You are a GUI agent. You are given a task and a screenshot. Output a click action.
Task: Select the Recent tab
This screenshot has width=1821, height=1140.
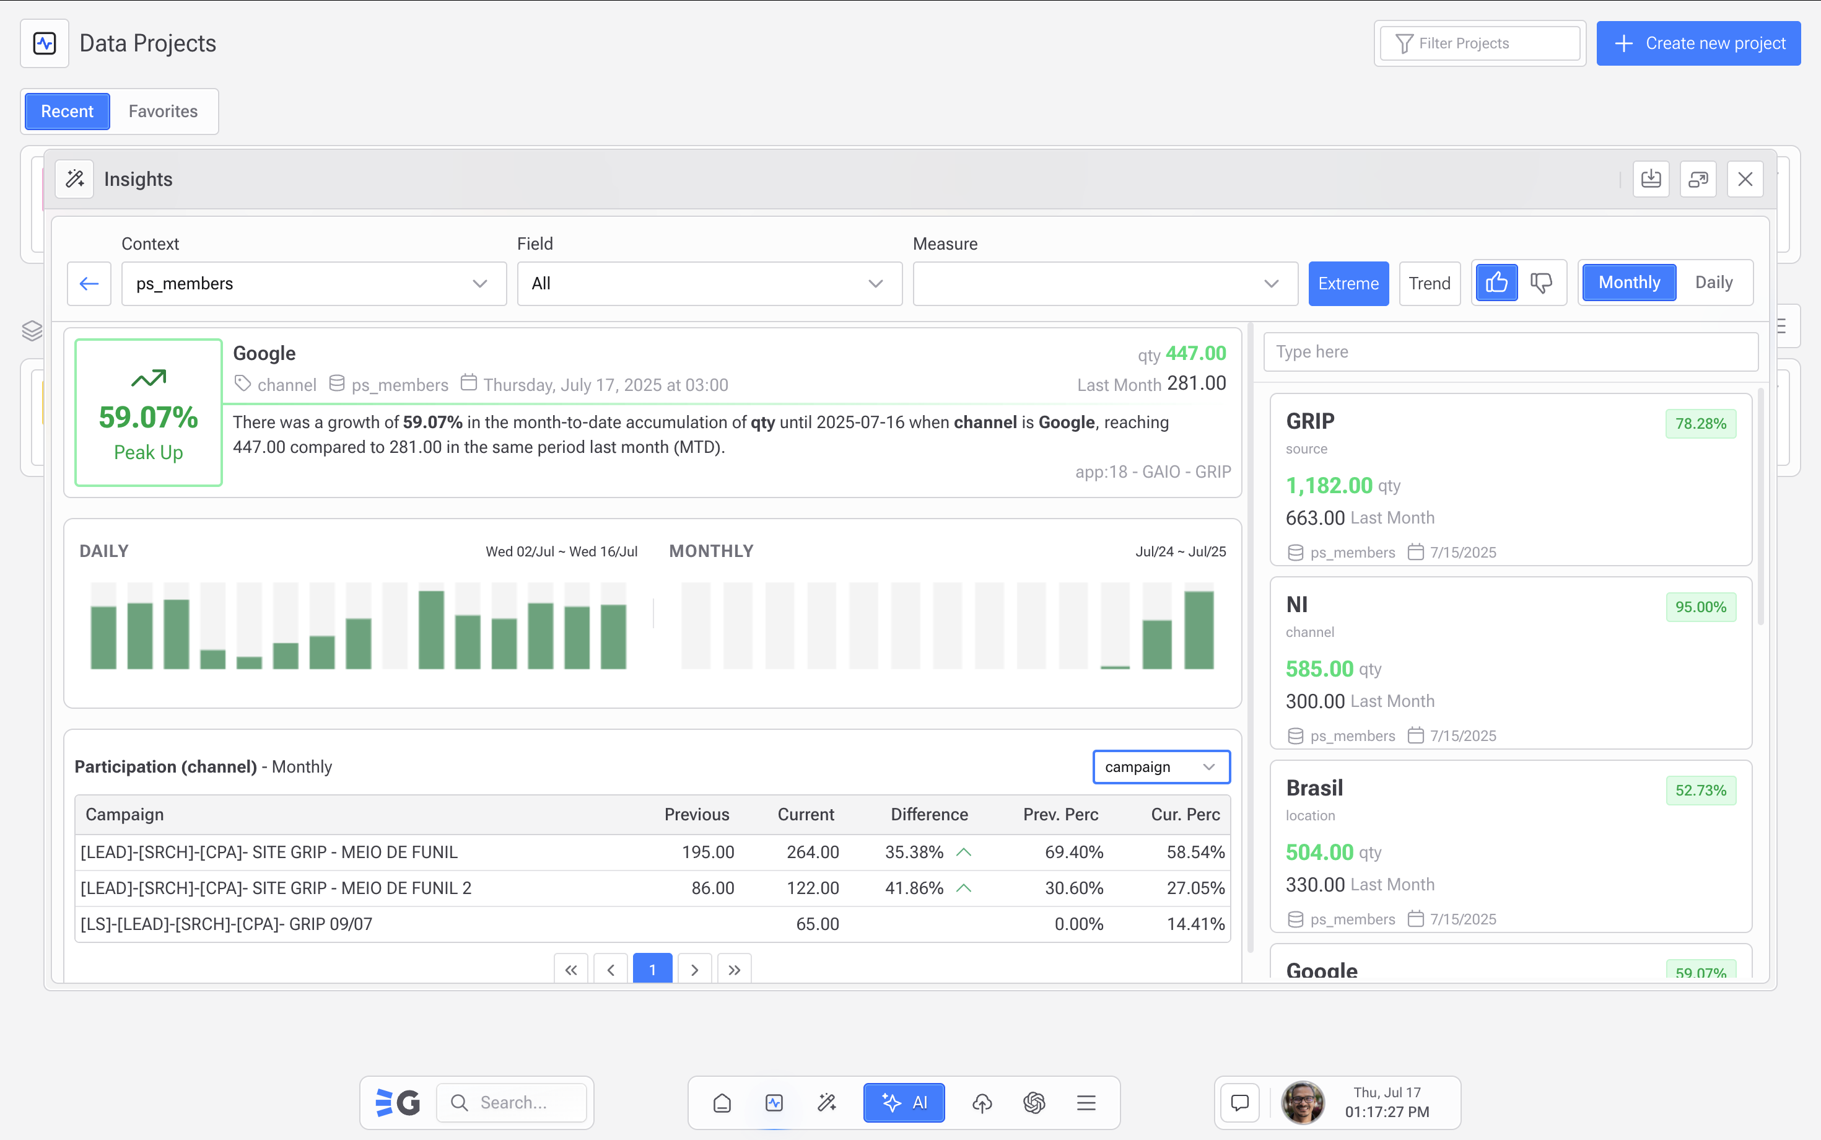pos(67,112)
